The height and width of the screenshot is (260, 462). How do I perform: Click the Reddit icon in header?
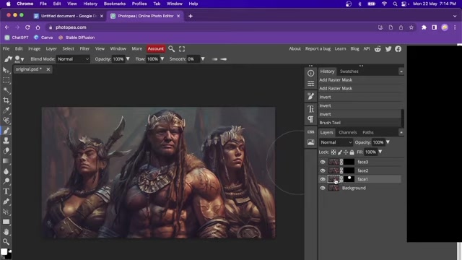tap(378, 49)
